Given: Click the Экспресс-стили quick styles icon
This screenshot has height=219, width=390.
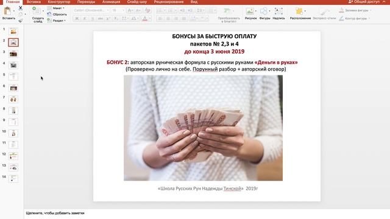Looking at the screenshot, I should click(324, 11).
